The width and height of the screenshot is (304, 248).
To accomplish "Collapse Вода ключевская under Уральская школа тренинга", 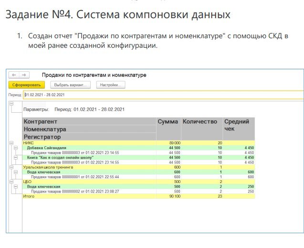I will point(16,172).
